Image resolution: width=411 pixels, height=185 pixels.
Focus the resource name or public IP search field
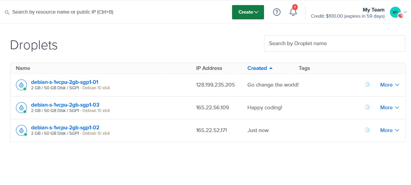coord(63,12)
